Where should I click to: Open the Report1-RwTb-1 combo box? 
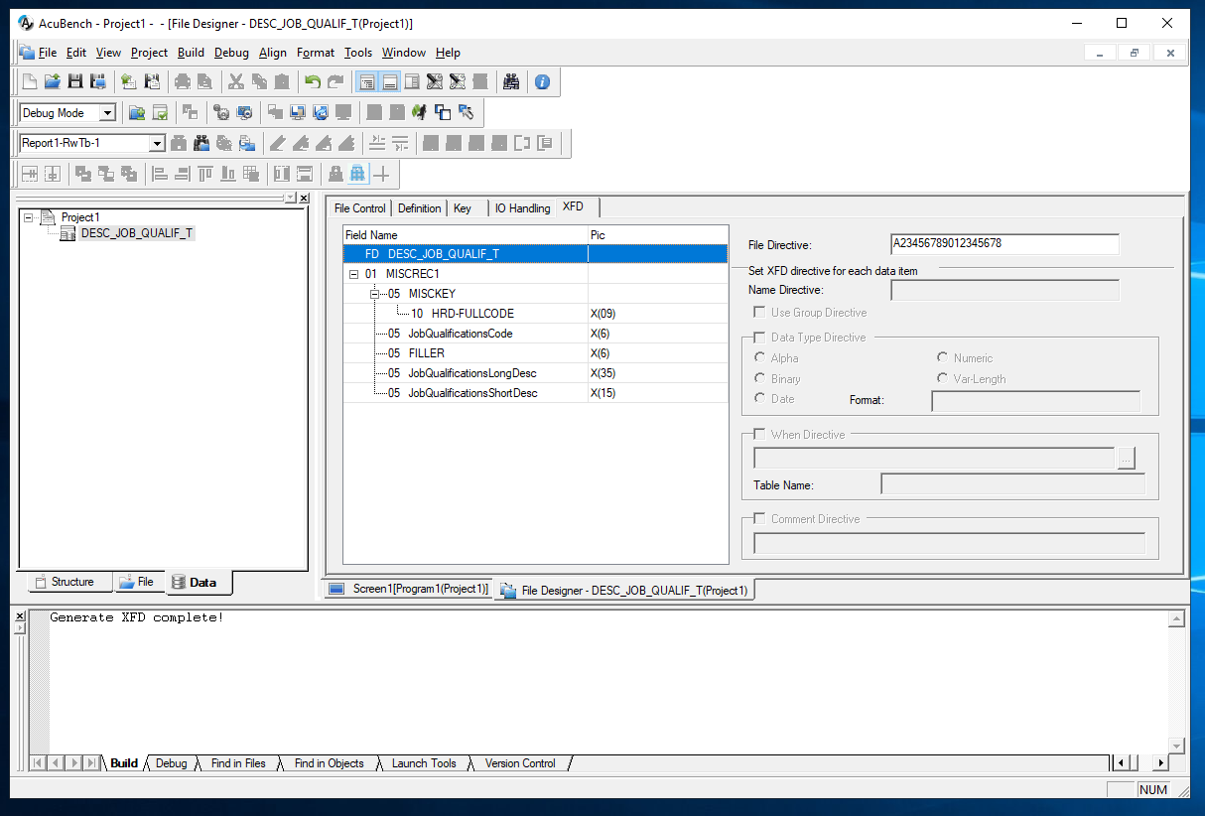point(156,144)
